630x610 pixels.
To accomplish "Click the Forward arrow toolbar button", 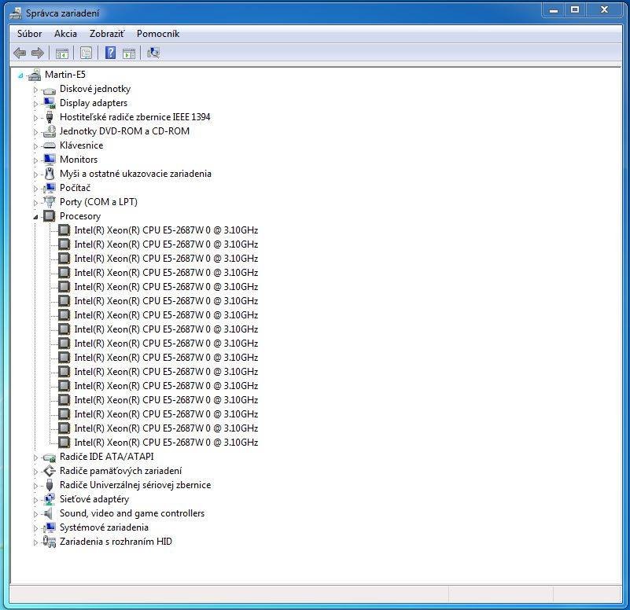I will point(38,53).
